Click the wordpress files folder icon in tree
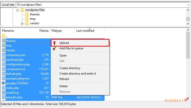This screenshot has height=108, width=191. 22,10
